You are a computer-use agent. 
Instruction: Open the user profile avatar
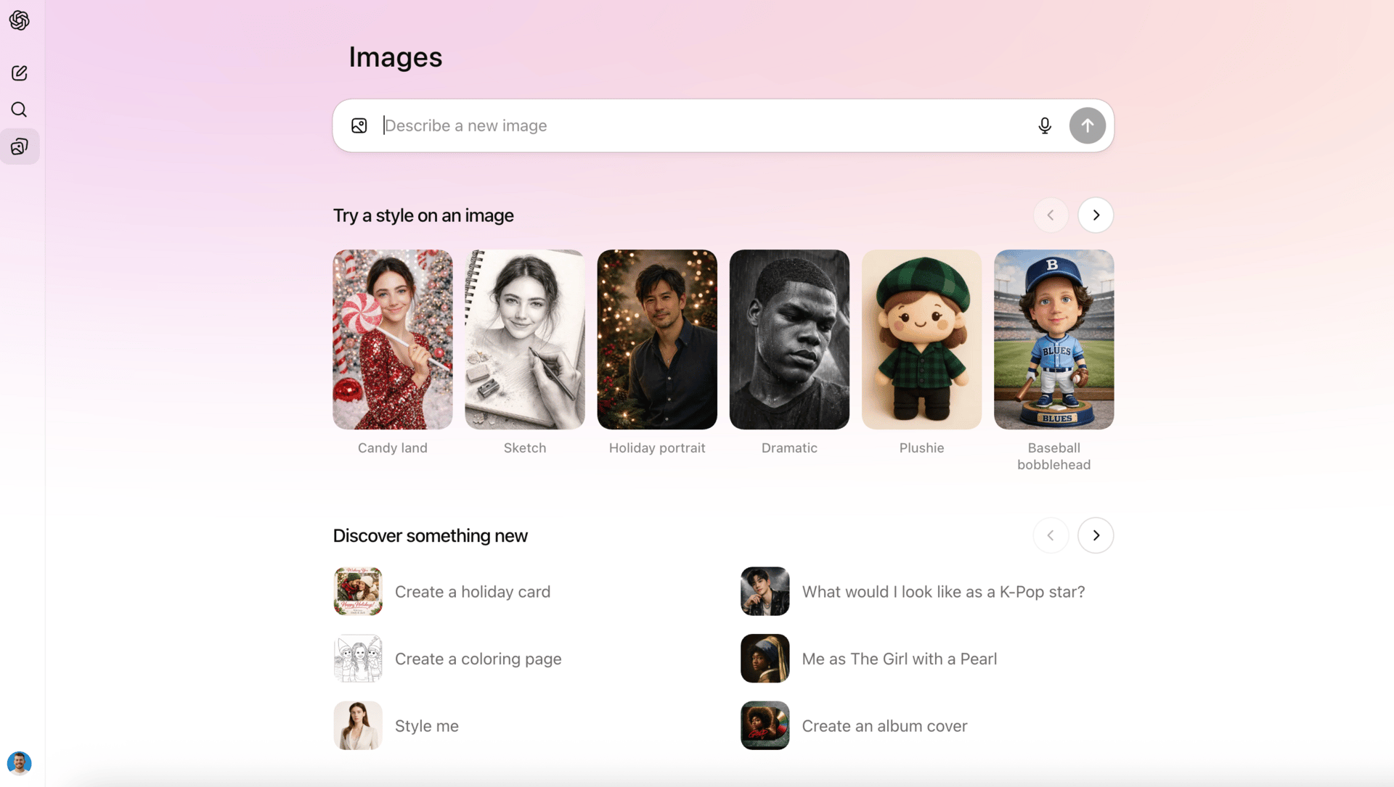coord(20,762)
